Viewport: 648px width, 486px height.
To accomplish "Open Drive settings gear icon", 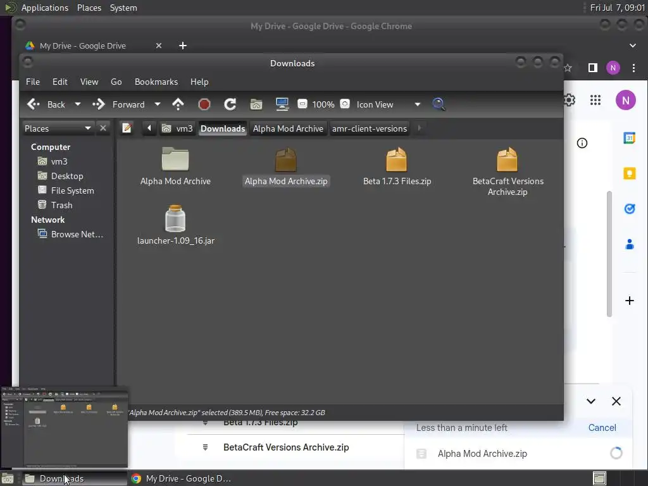I will pos(570,100).
